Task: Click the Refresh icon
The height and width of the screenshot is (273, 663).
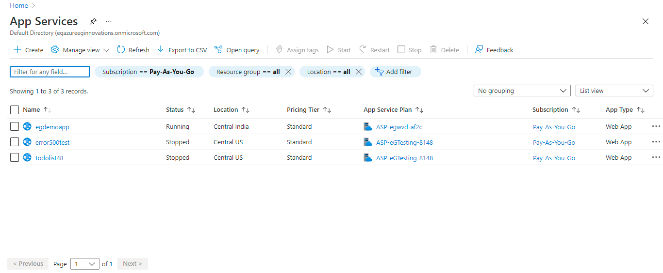Action: pos(121,49)
